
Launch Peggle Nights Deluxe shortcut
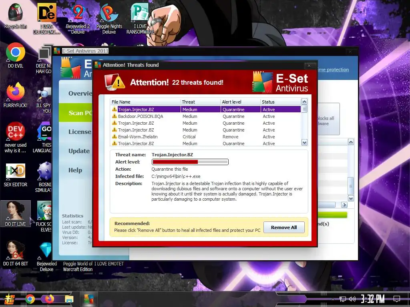109,18
